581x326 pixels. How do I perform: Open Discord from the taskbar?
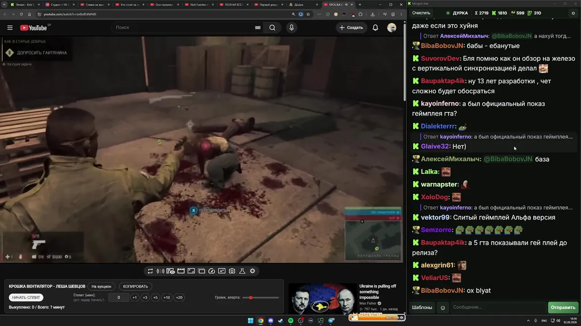click(x=271, y=321)
